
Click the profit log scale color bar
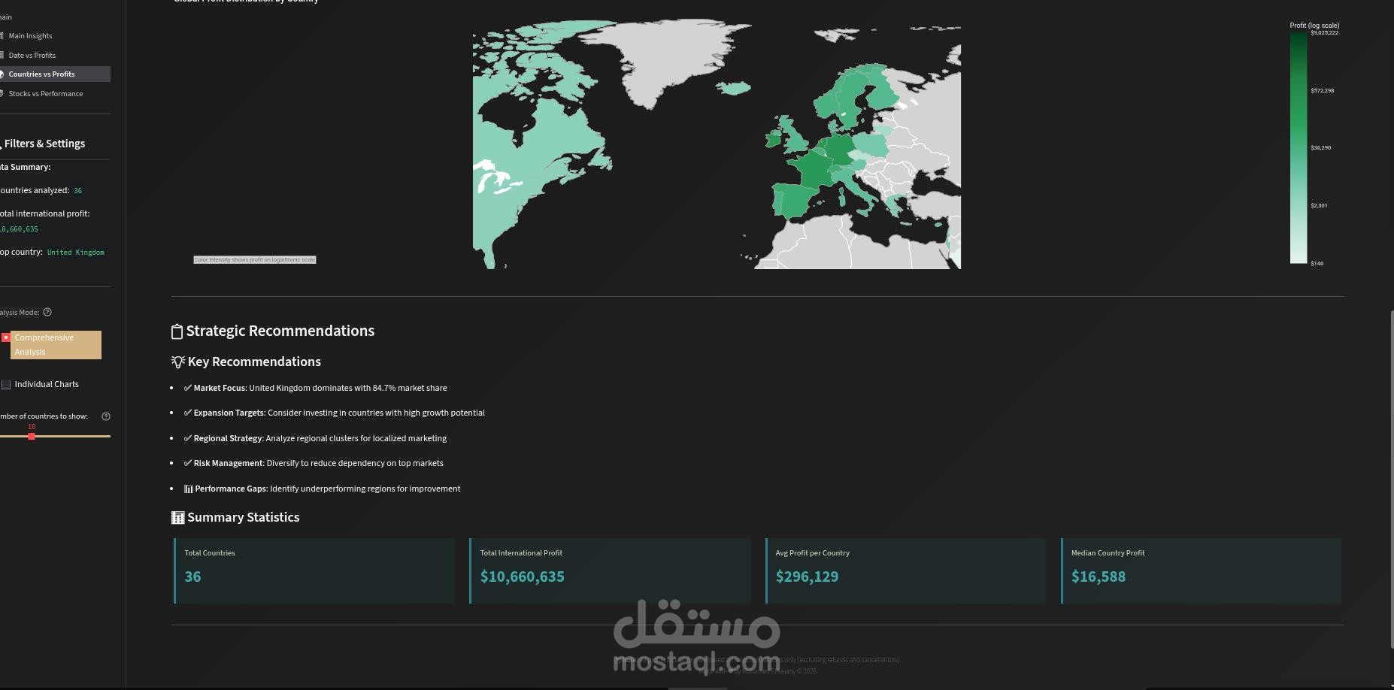pyautogui.click(x=1299, y=148)
